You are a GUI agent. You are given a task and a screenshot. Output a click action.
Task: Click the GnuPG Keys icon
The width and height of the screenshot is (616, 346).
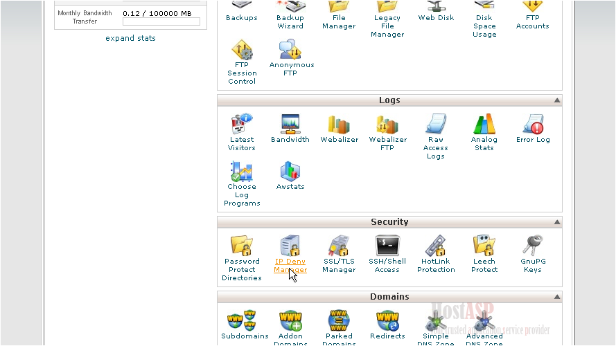(x=533, y=246)
